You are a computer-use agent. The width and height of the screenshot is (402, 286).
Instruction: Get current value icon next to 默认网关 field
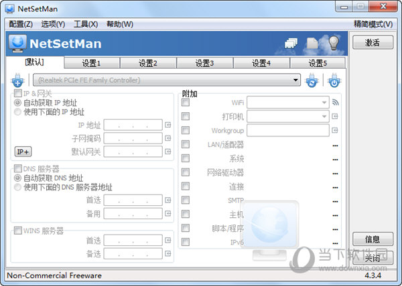(x=168, y=152)
